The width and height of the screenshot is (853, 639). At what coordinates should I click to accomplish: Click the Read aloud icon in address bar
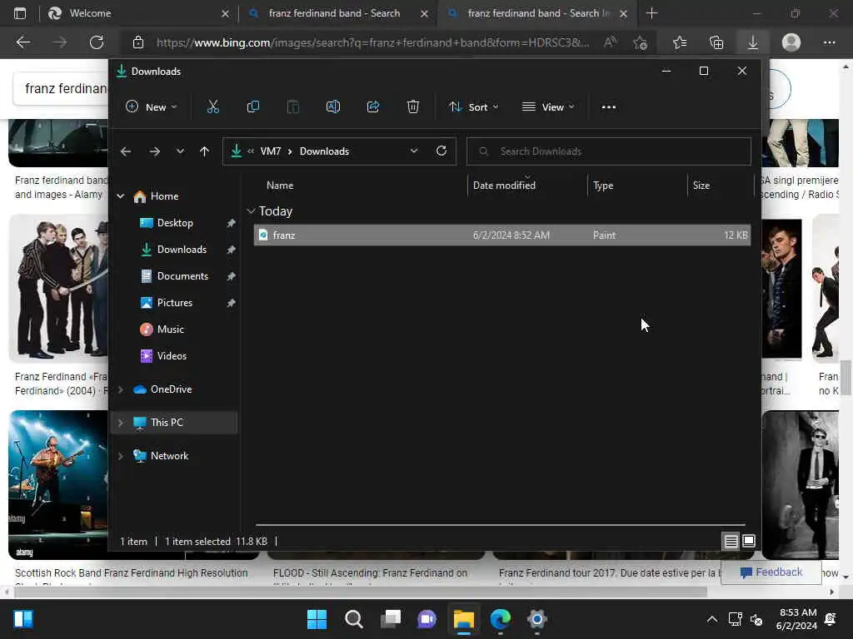[x=610, y=42]
